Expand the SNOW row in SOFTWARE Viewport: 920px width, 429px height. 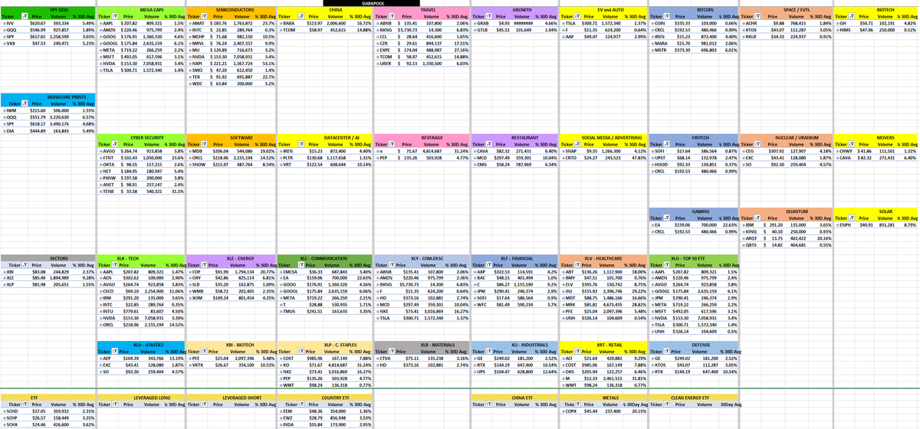point(189,165)
